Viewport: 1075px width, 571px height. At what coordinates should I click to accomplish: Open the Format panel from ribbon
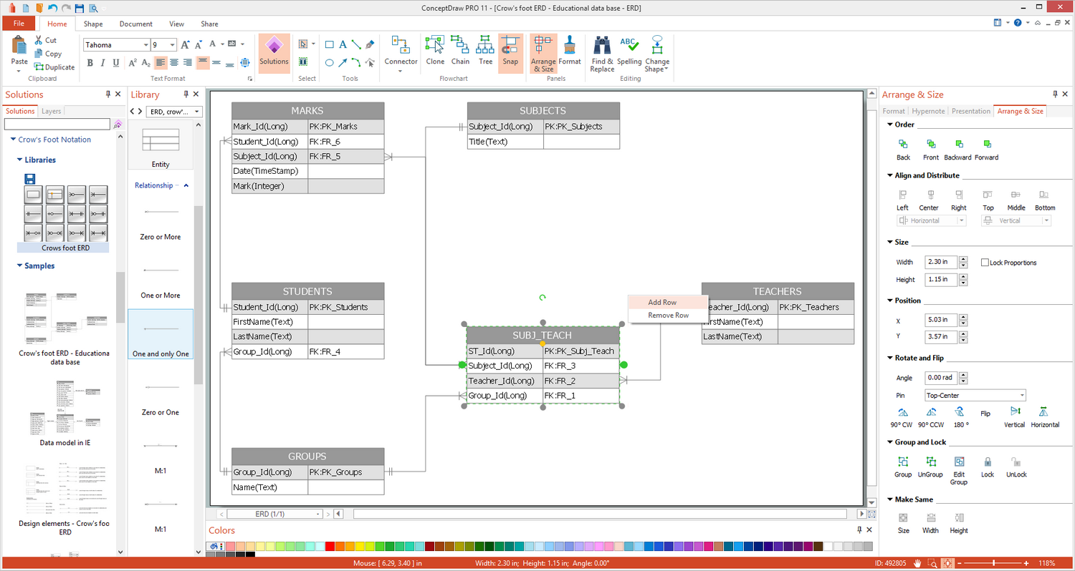[x=570, y=50]
